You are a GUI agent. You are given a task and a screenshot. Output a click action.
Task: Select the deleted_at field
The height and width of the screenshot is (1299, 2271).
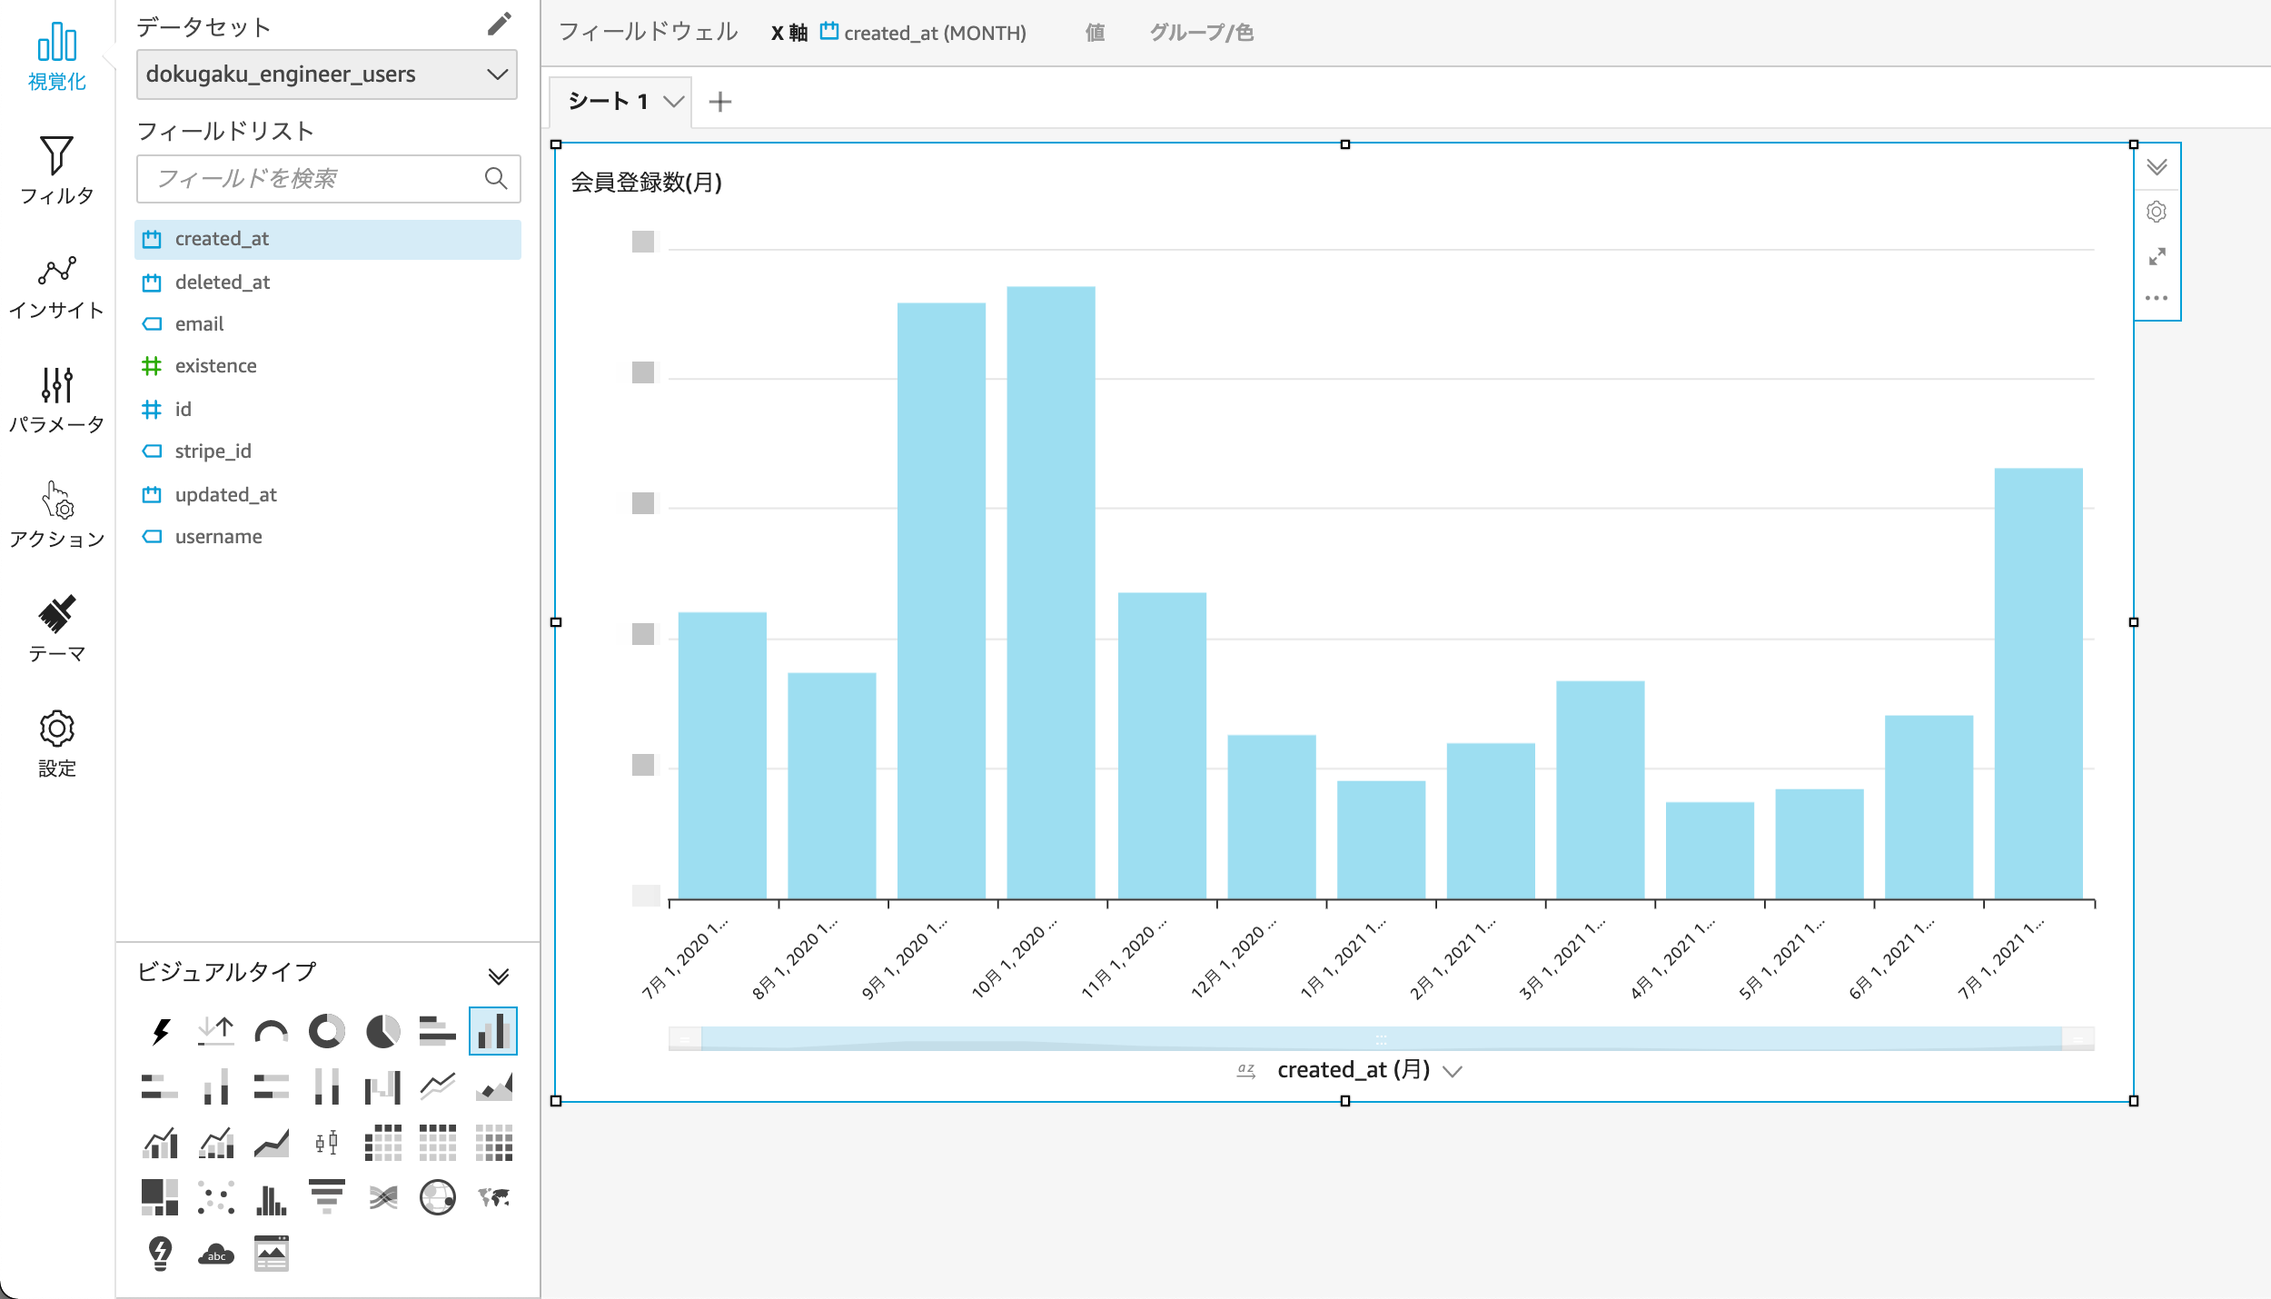pos(223,283)
